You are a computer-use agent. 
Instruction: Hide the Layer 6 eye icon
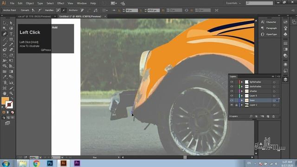[x=232, y=96]
